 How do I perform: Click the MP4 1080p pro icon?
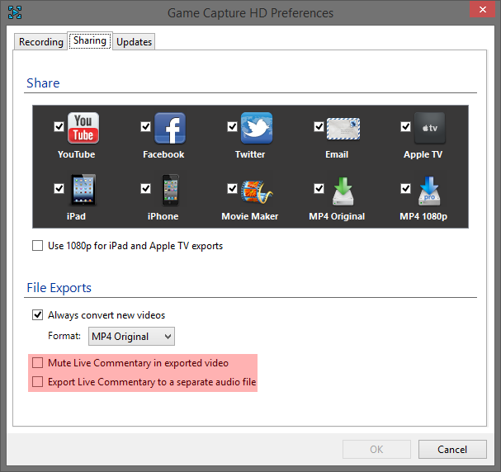coord(429,191)
